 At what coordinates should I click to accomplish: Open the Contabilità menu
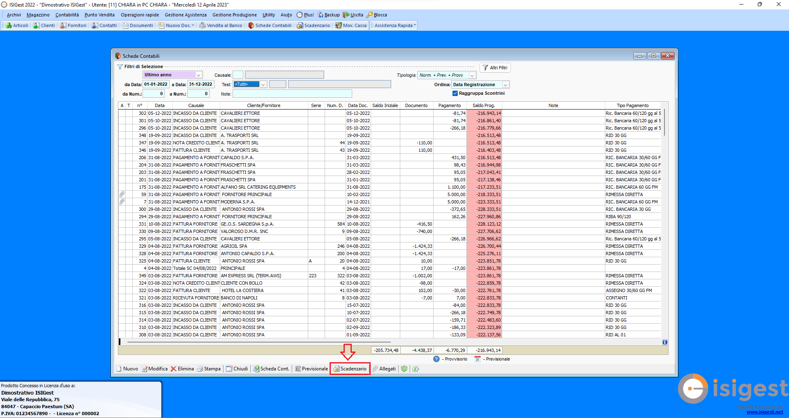[67, 15]
